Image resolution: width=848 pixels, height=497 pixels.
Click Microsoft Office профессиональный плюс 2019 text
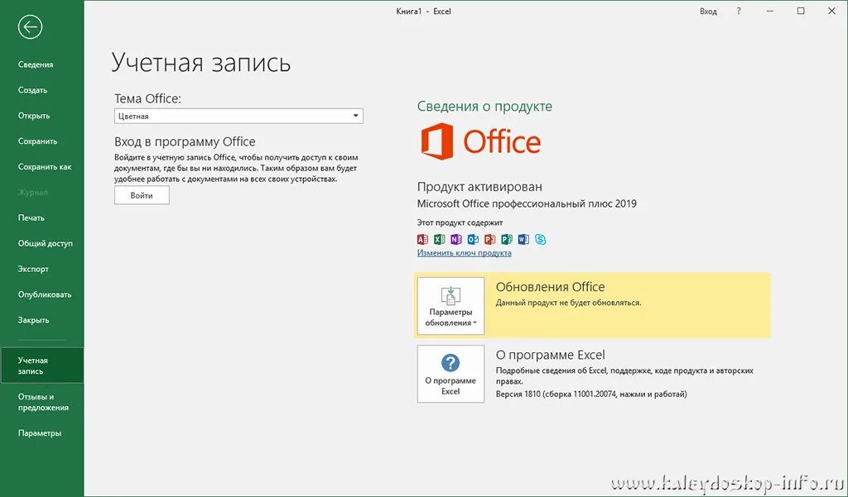coord(527,203)
